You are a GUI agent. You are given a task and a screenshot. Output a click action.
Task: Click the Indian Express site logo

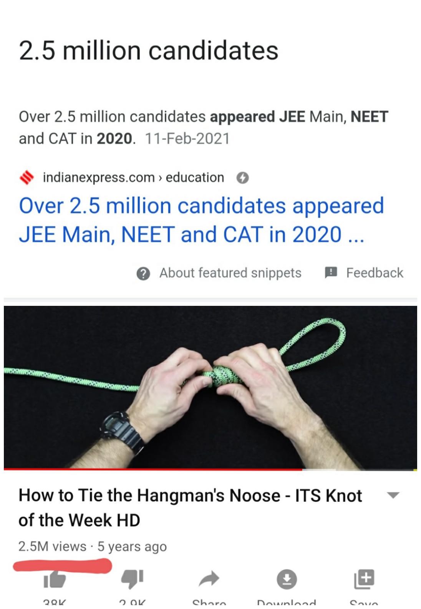pos(27,177)
